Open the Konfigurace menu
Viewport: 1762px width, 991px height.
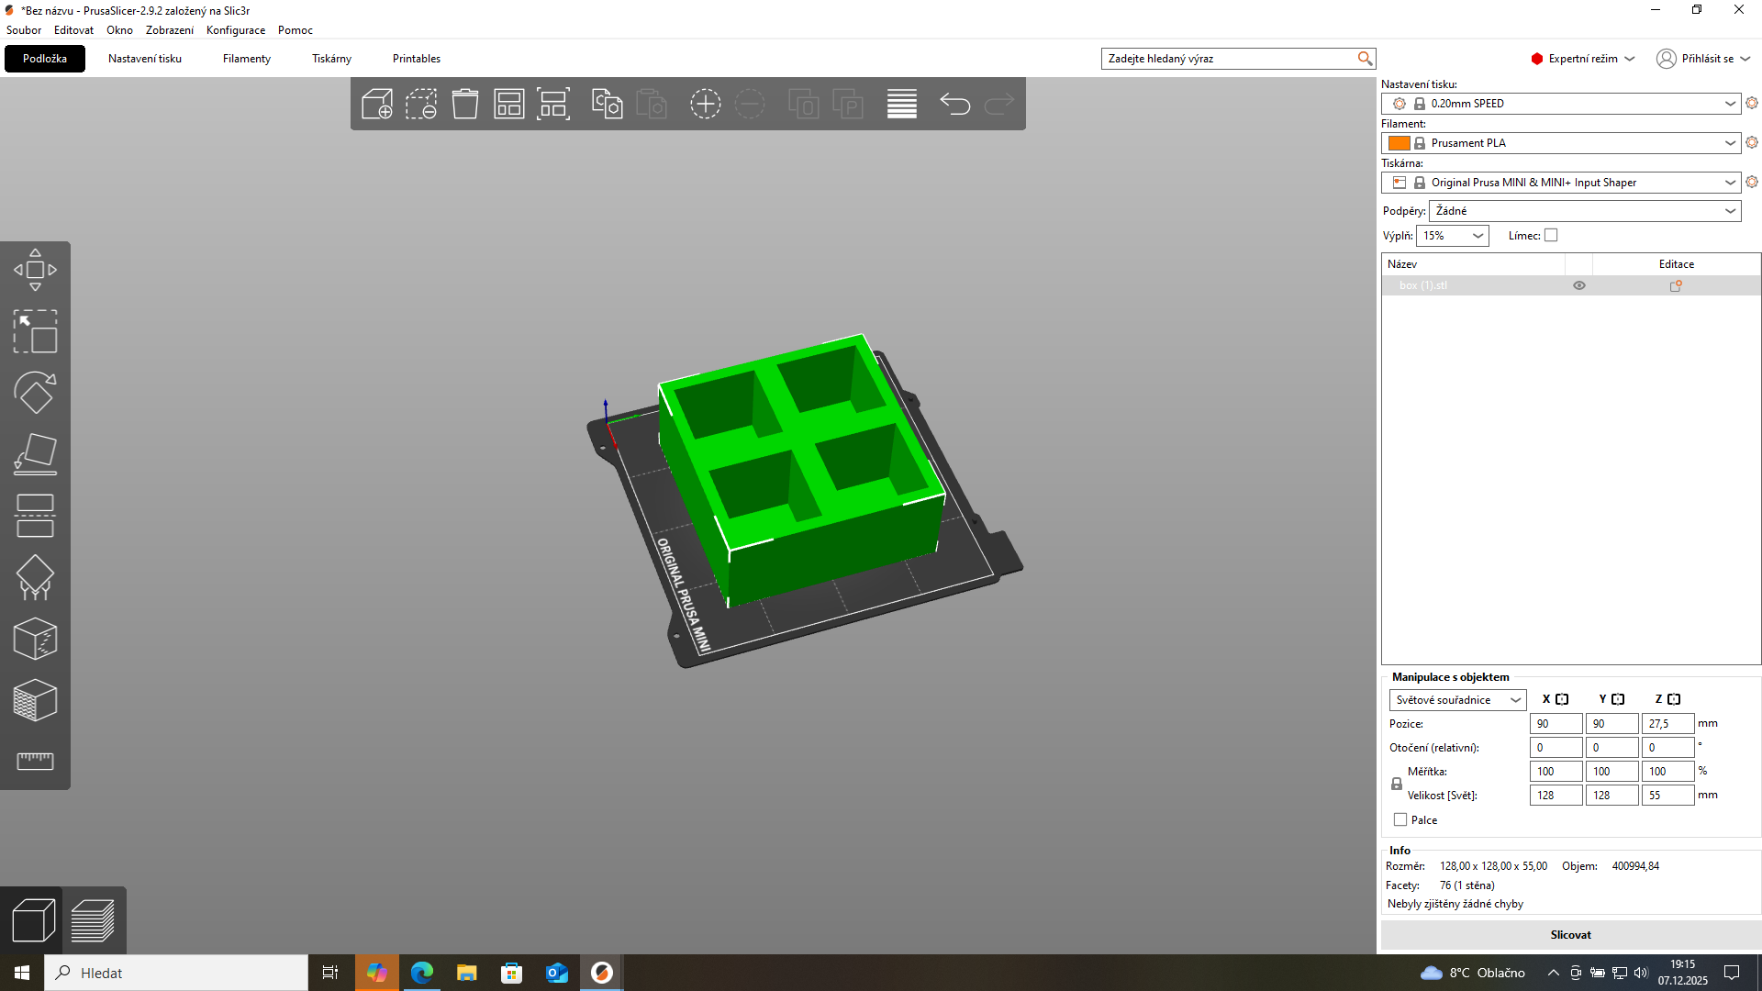236,30
